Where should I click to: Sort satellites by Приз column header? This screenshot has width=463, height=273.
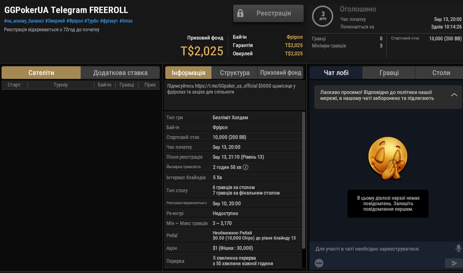point(150,85)
